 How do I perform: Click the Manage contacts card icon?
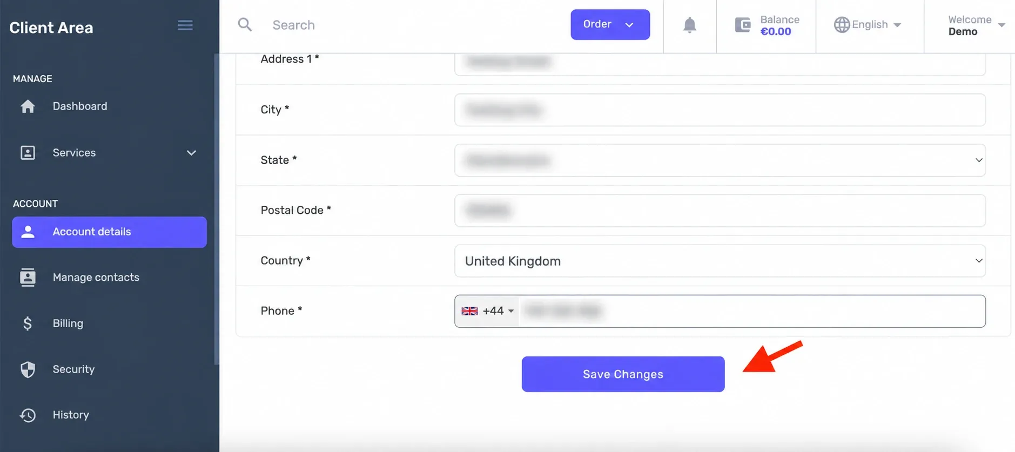point(28,277)
